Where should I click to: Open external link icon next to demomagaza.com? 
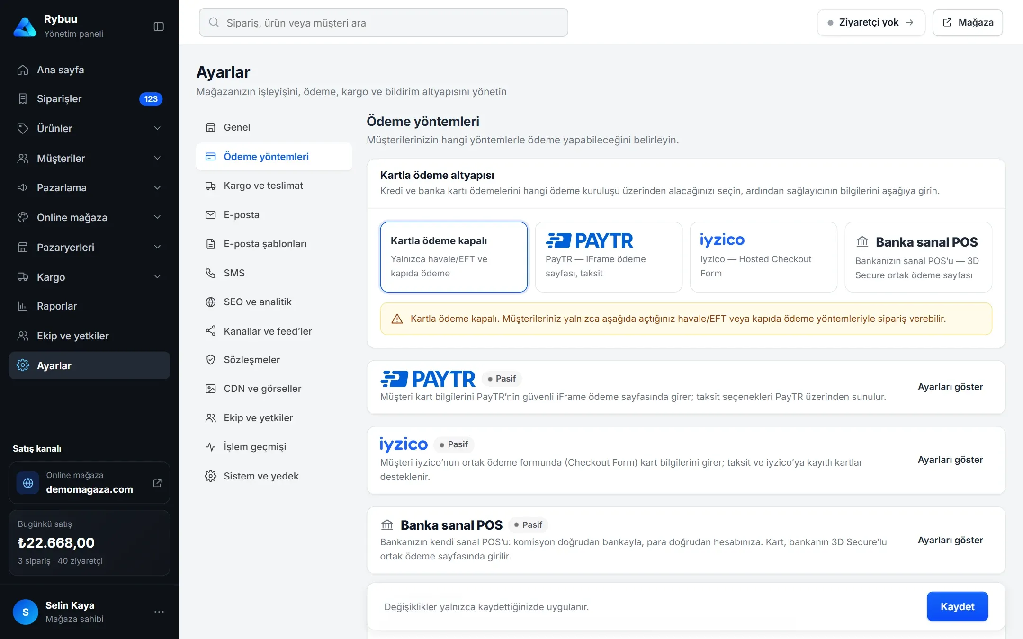point(157,483)
